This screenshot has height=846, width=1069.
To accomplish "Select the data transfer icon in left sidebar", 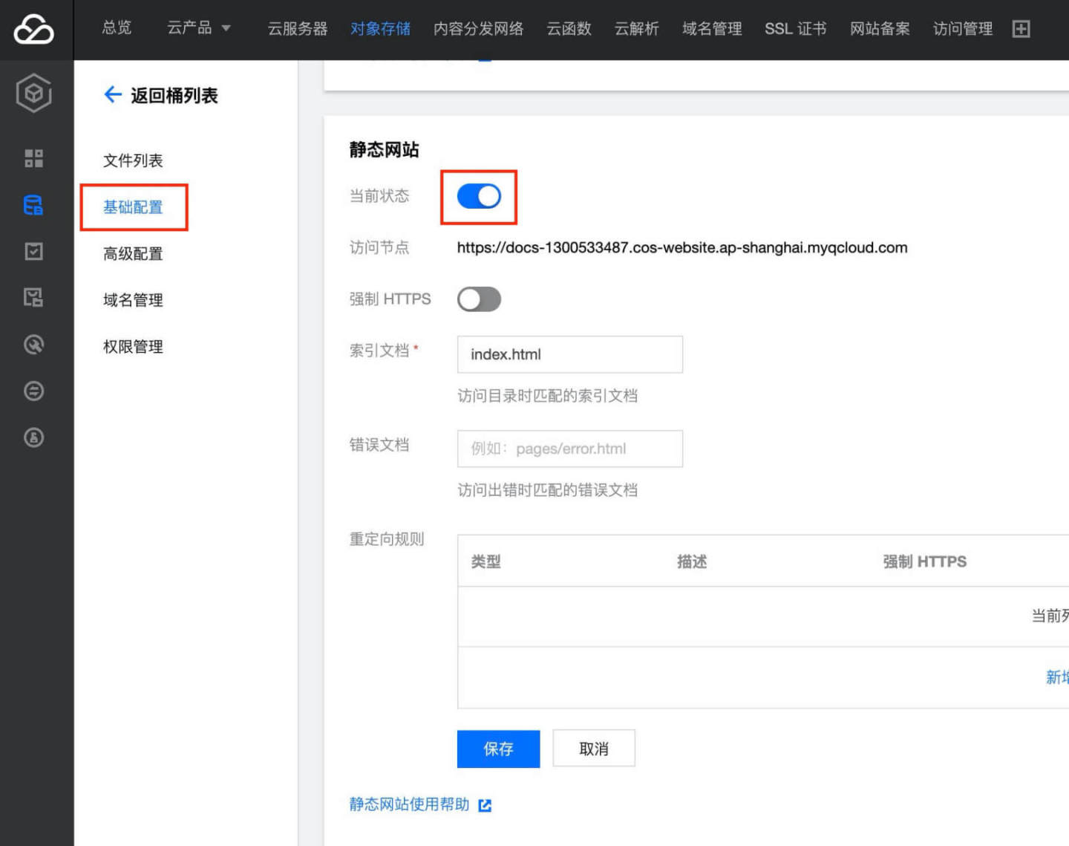I will (33, 391).
